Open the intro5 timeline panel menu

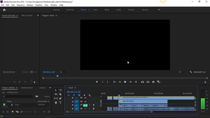pyautogui.click(x=75, y=88)
